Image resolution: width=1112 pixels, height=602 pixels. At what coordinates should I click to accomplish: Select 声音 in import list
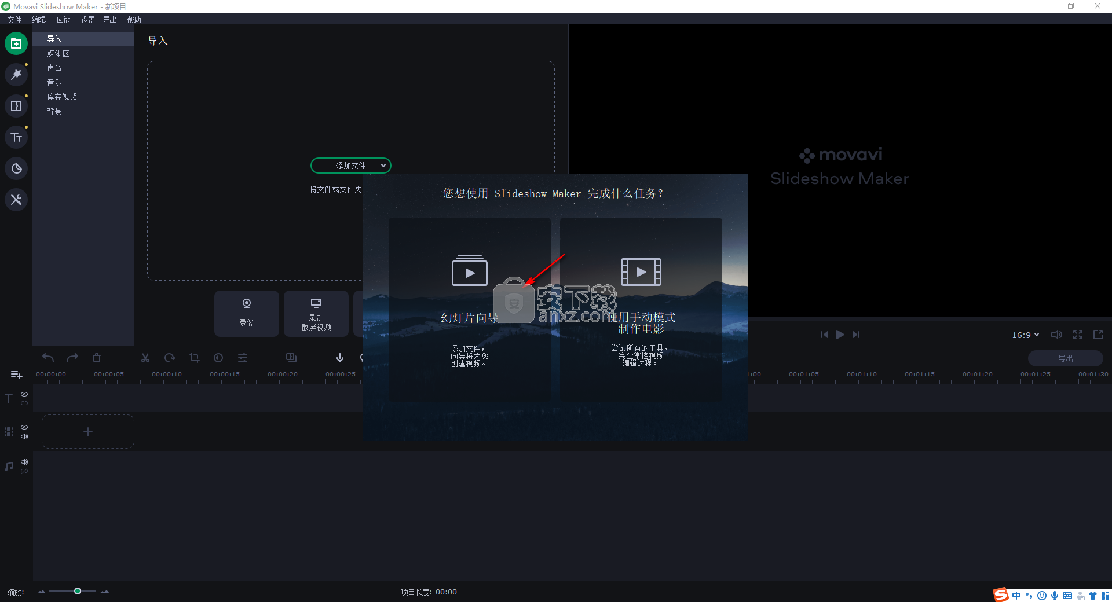83,68
